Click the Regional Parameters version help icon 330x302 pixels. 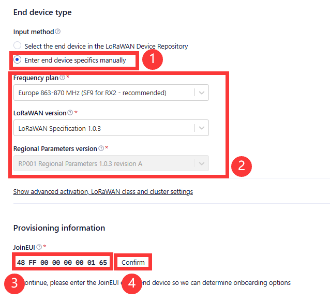click(x=101, y=148)
